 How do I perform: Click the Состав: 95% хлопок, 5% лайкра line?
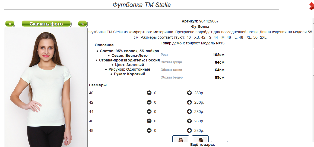click(x=129, y=51)
